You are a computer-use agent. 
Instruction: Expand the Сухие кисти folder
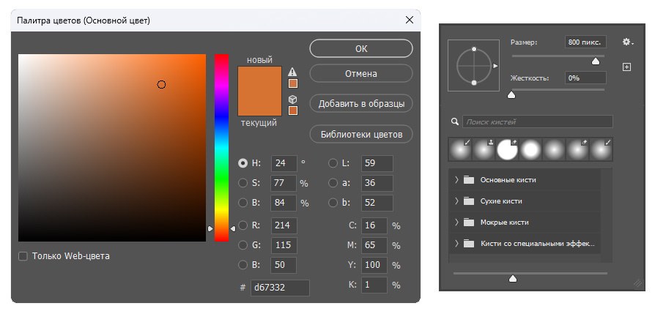coord(456,201)
